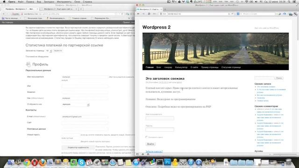Open the records-per-page dropdown
This screenshot has height=168, width=299.
(49, 51)
